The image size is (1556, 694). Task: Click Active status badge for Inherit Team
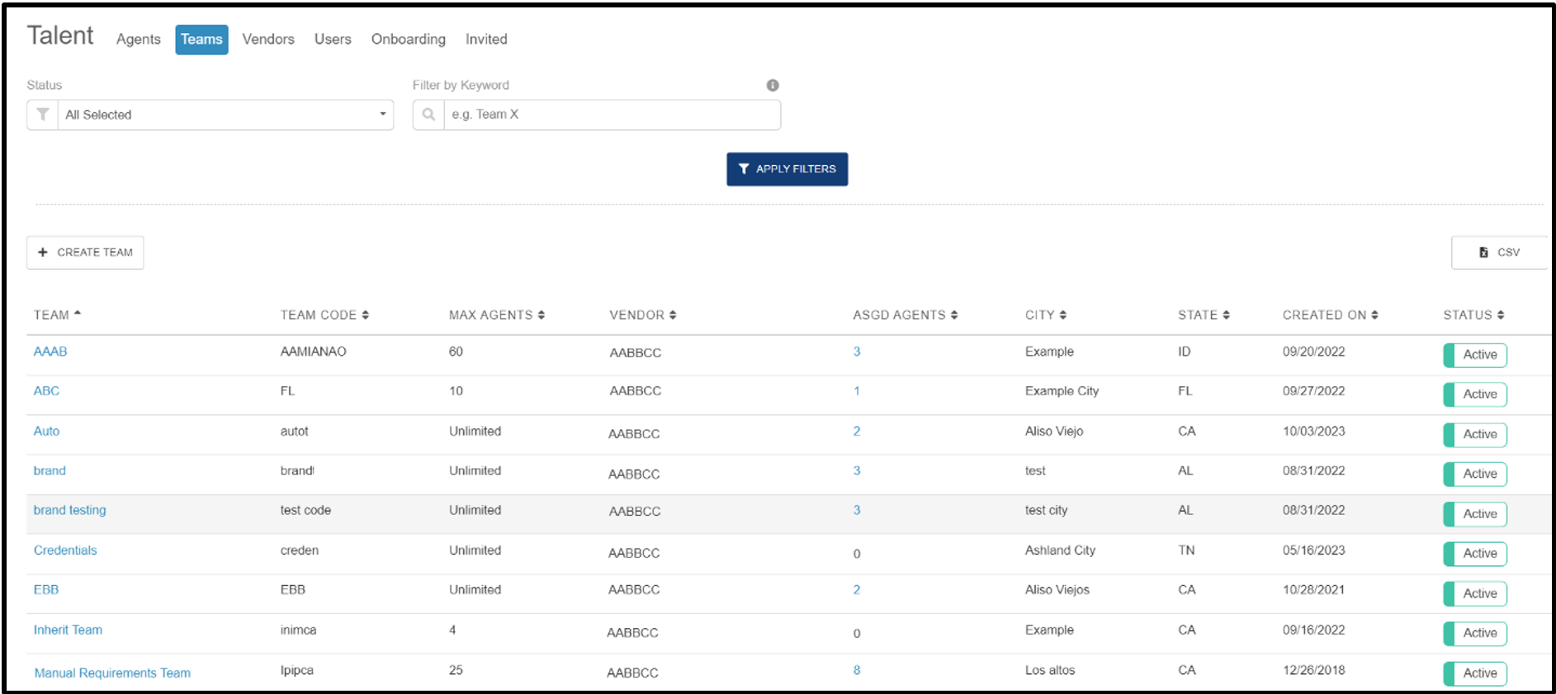click(1475, 633)
